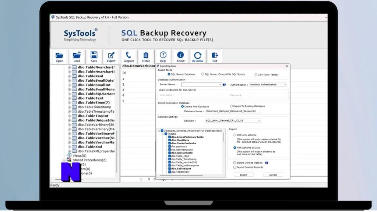Uncheck dbo.FloatData in export tree
Image resolution: width=377 pixels, height=212 pixels.
tap(169, 140)
